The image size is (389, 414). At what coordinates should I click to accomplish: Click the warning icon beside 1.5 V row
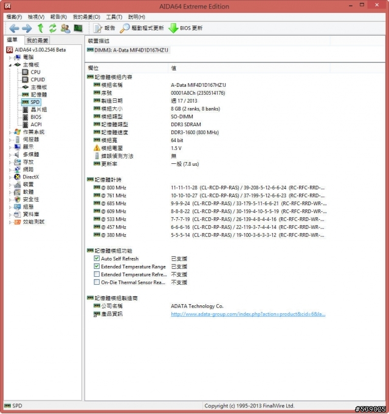click(97, 148)
